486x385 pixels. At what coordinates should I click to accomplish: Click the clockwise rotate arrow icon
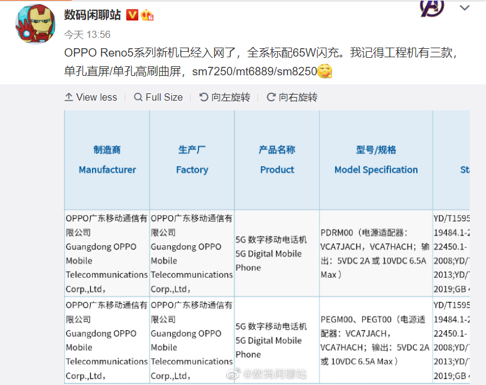271,97
